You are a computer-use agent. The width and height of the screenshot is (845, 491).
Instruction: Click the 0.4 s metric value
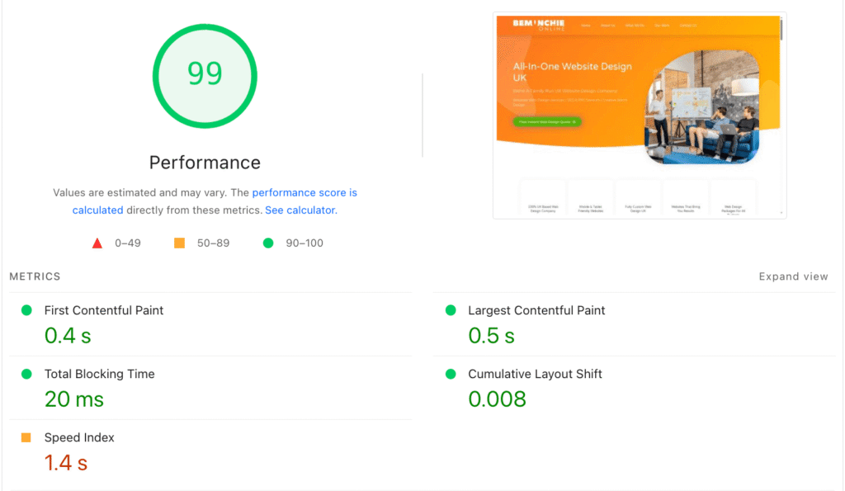pyautogui.click(x=68, y=336)
